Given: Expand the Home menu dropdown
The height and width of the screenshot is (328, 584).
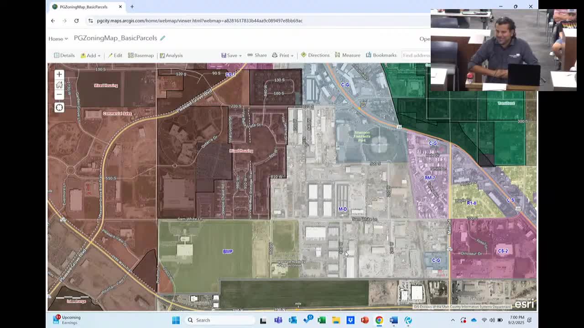Looking at the screenshot, I should pyautogui.click(x=58, y=39).
